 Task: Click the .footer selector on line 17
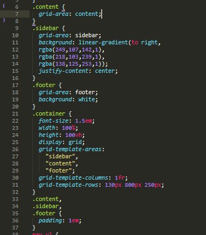pyautogui.click(x=44, y=85)
